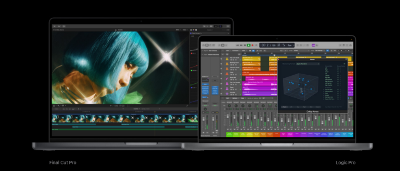Select the first green channel label in mixer
The image size is (400, 171).
[x=229, y=134]
